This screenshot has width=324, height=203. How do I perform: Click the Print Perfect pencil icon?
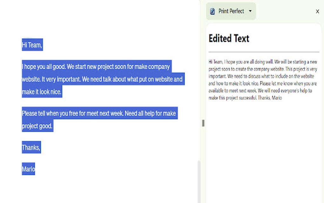click(x=212, y=11)
